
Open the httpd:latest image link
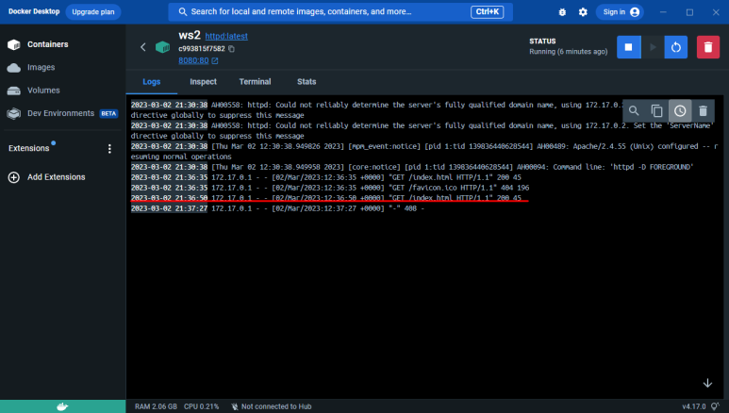coord(226,36)
